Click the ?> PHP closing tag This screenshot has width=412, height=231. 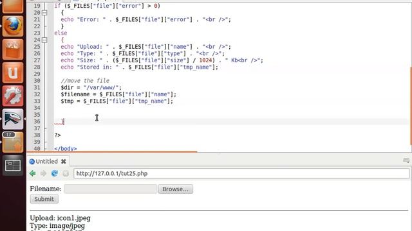pos(57,135)
